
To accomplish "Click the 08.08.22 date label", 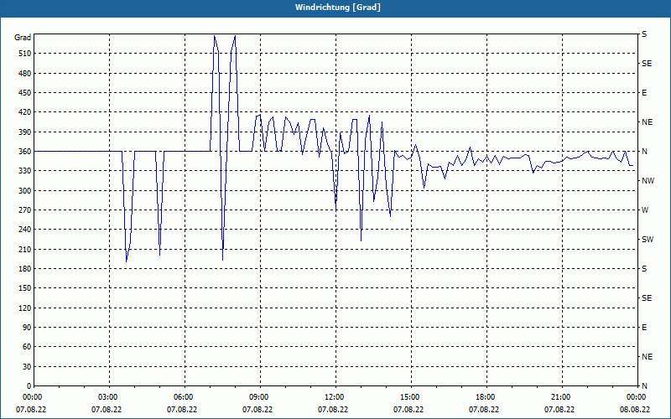I will (x=635, y=410).
